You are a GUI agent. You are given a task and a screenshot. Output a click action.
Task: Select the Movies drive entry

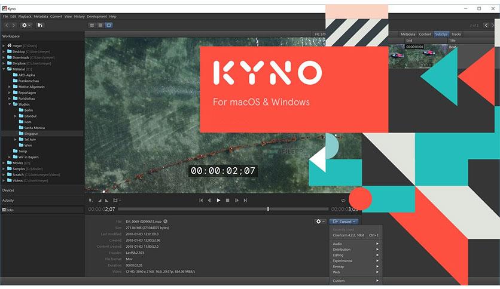pyautogui.click(x=18, y=163)
